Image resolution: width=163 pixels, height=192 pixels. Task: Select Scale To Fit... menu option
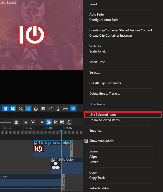(x=98, y=51)
